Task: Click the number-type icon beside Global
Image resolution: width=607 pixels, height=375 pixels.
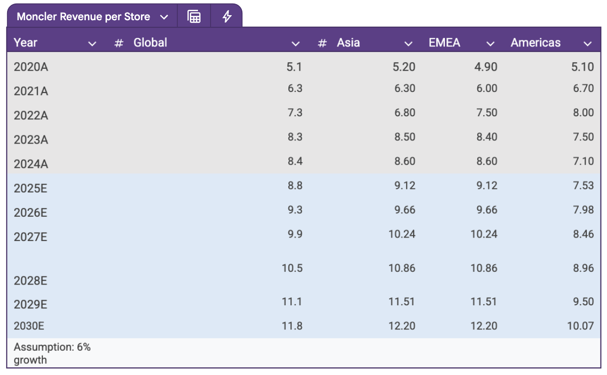Action: [x=119, y=43]
